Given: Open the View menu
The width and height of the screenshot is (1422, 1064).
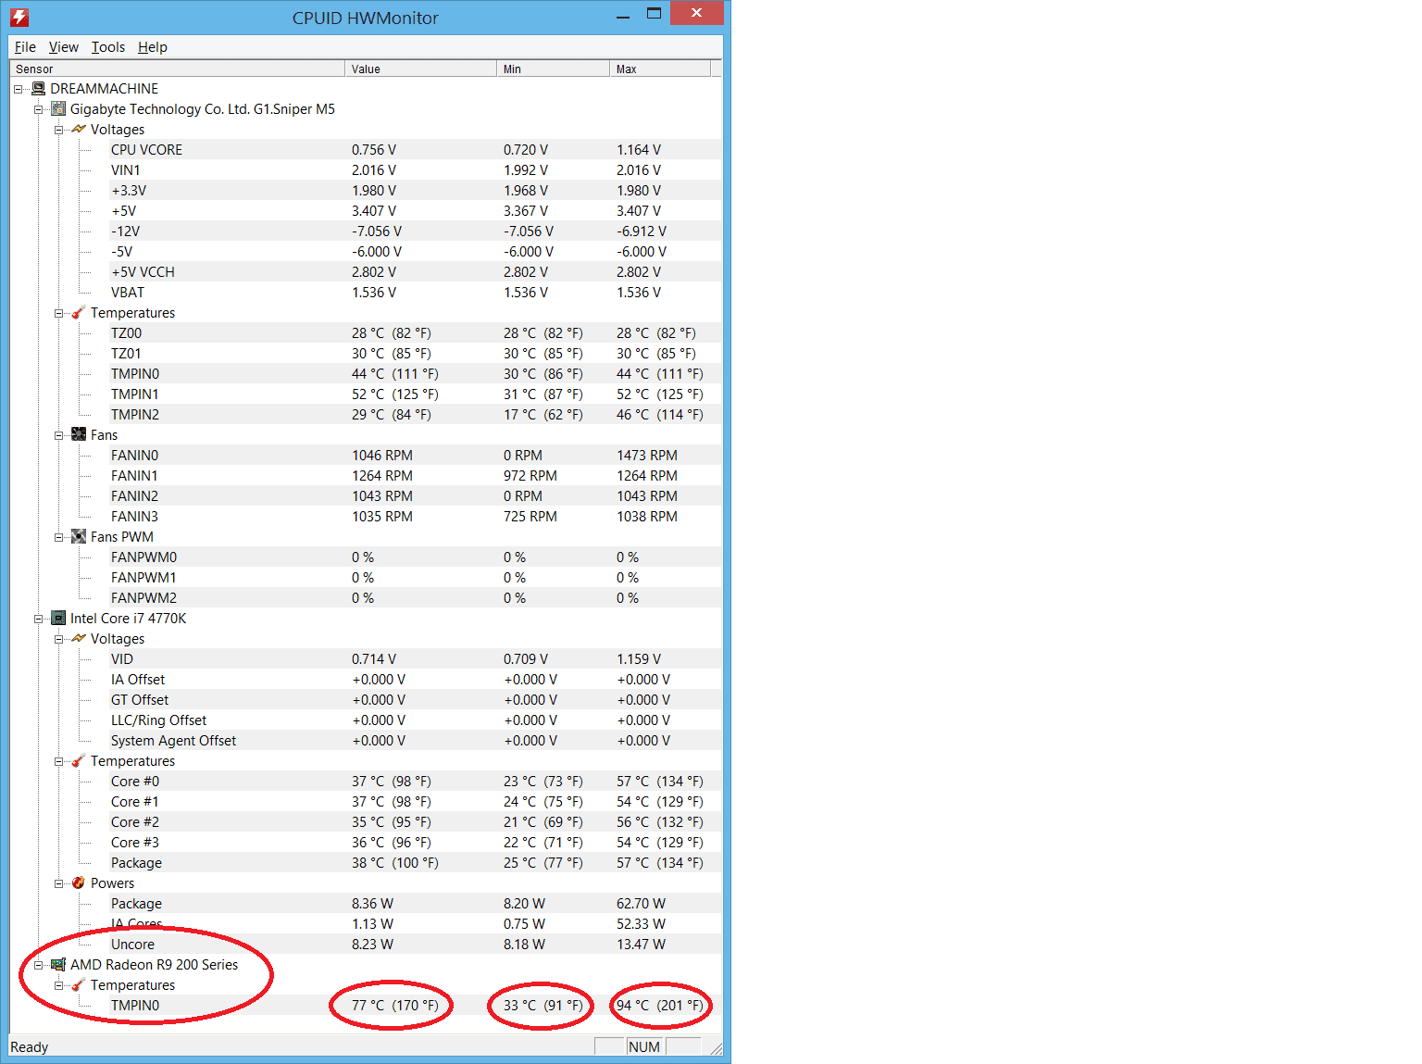Looking at the screenshot, I should pos(64,47).
